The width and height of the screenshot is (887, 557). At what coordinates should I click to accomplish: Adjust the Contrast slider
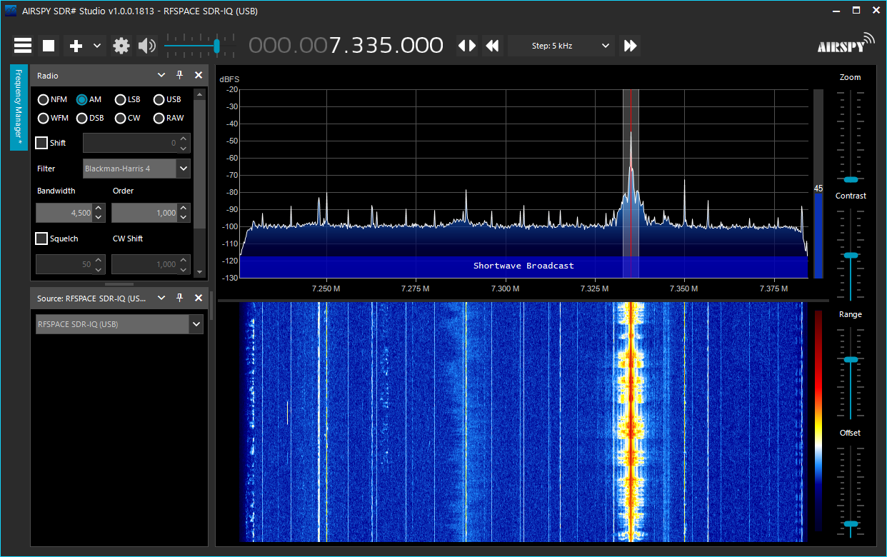point(850,255)
